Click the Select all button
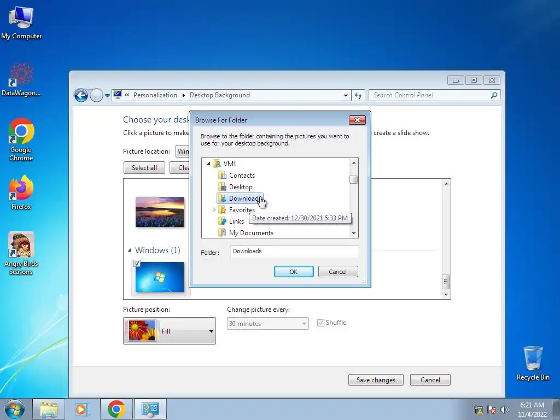Screen dimensions: 560x420 (144, 167)
